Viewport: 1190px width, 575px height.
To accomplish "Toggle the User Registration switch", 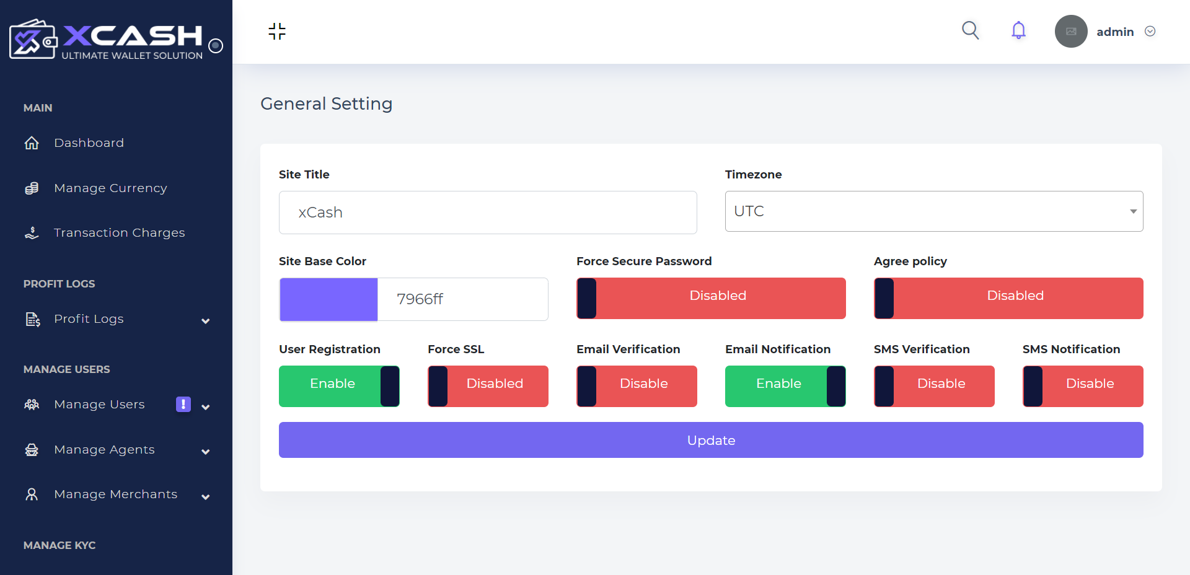I will (339, 386).
